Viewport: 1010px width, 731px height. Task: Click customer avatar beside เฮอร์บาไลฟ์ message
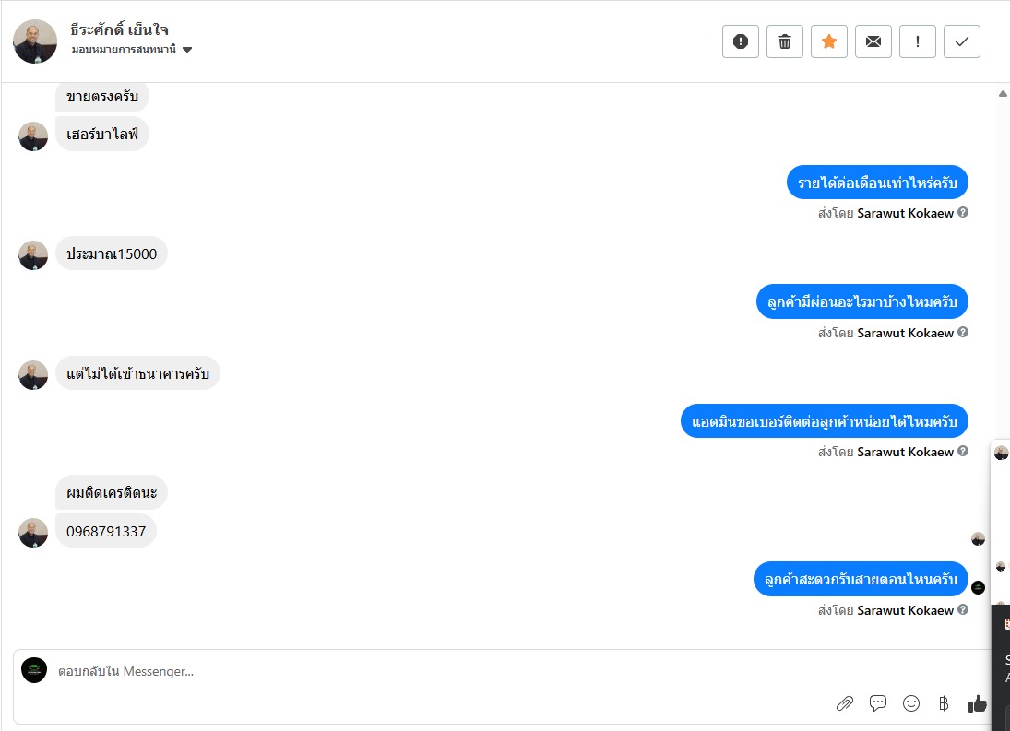[x=33, y=136]
